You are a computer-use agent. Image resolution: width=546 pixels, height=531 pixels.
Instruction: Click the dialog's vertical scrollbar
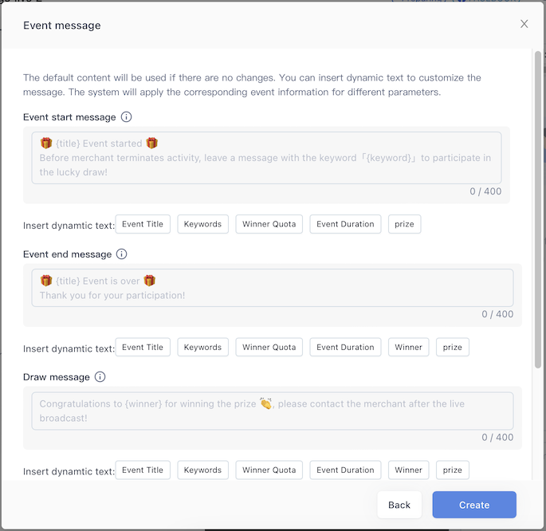pos(538,209)
